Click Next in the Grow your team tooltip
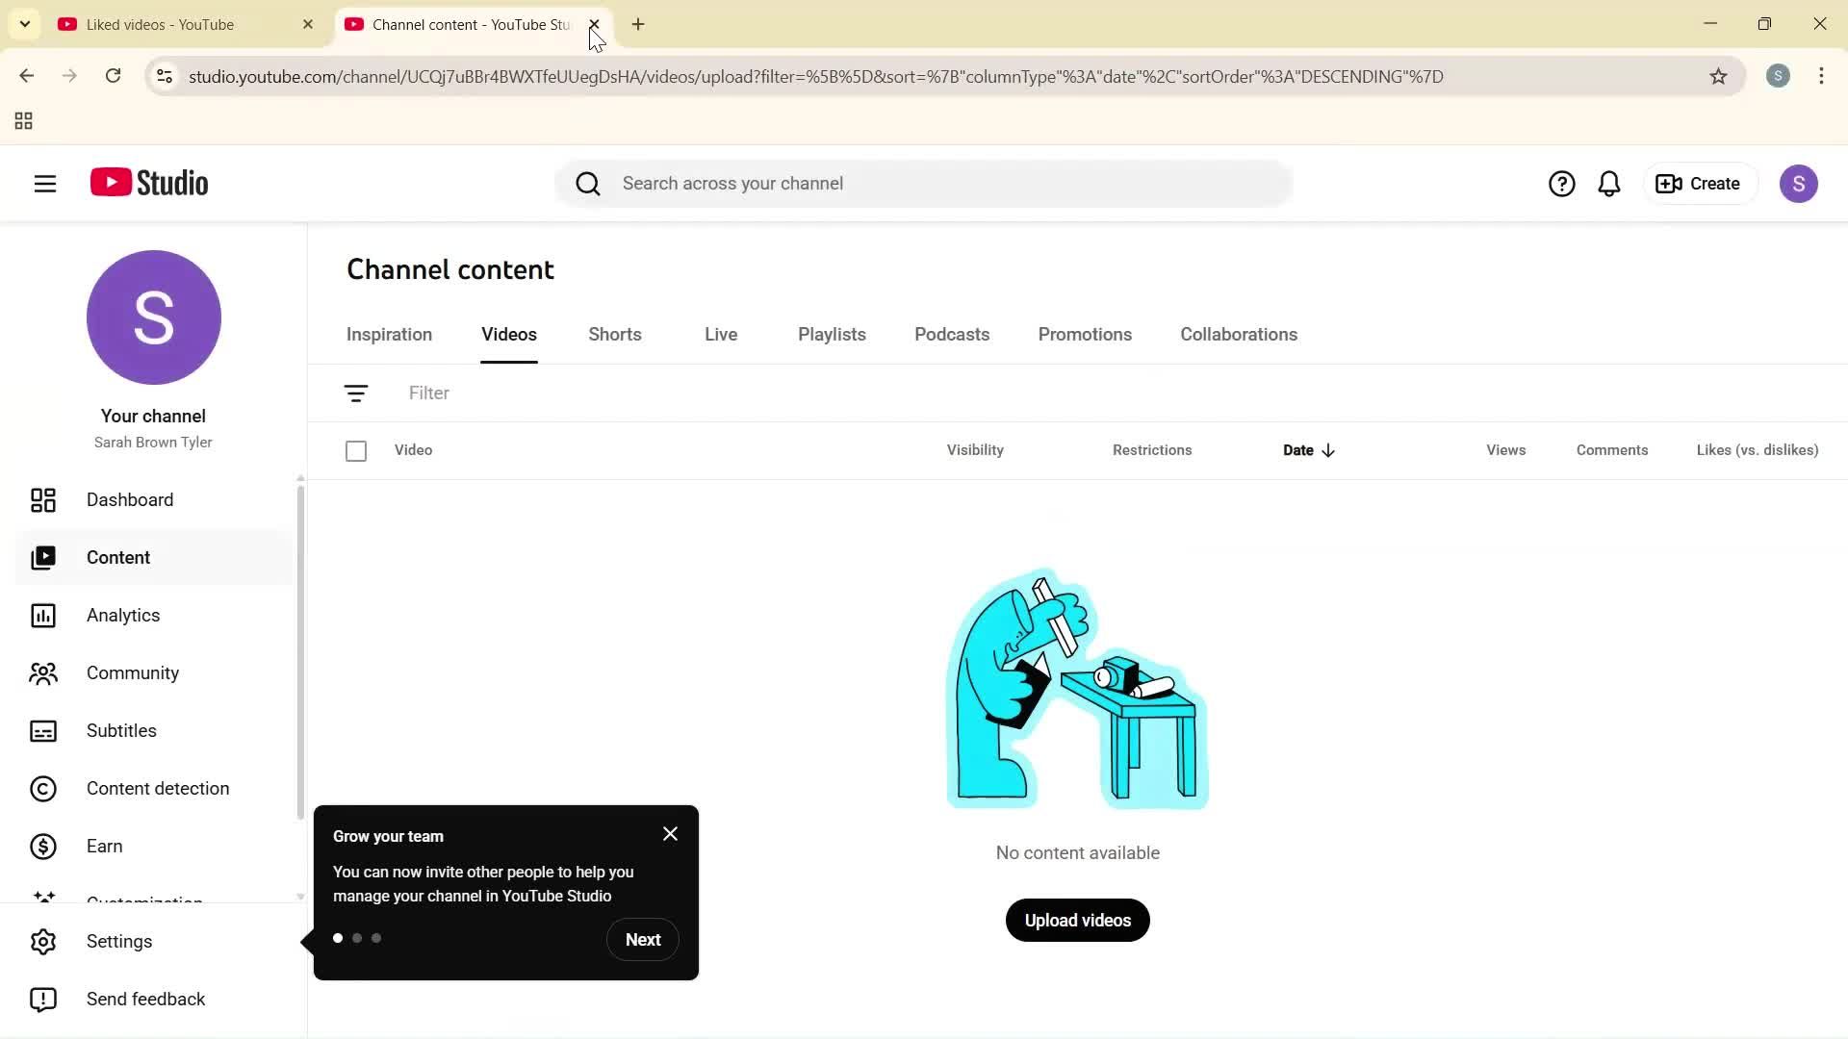The image size is (1848, 1039). [x=642, y=939]
